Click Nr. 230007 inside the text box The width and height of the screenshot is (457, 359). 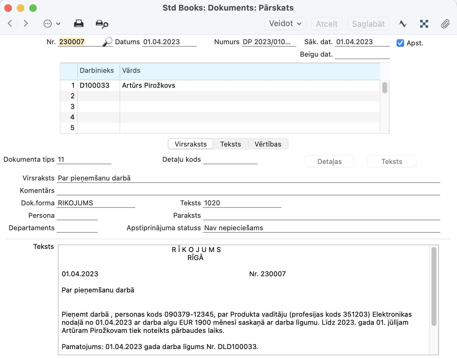[x=267, y=274]
